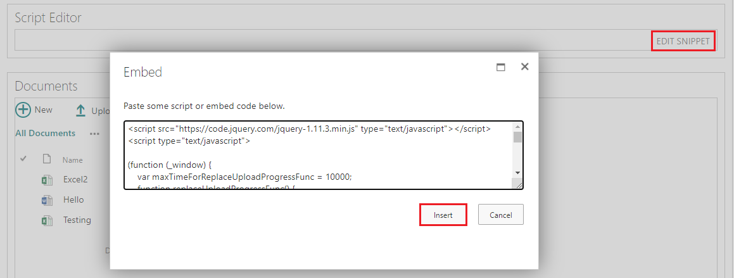Click the Script Editor web part title

[48, 18]
